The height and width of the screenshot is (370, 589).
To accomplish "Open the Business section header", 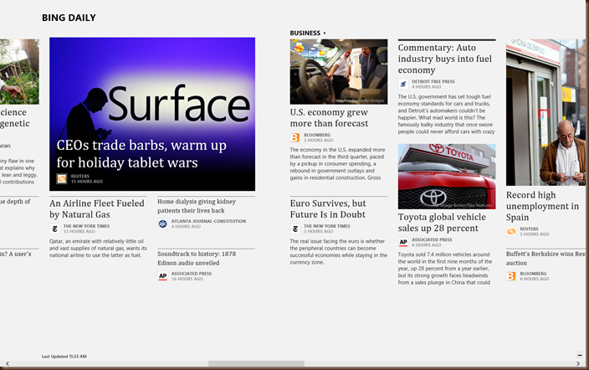I will click(305, 33).
